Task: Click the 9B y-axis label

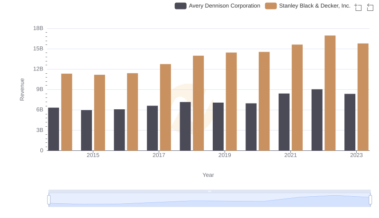Action: tap(40, 89)
